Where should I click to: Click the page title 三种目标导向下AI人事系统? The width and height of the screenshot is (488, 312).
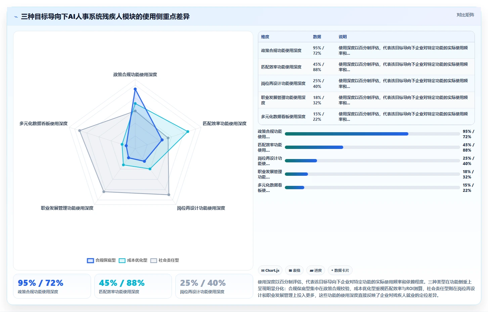coord(105,17)
